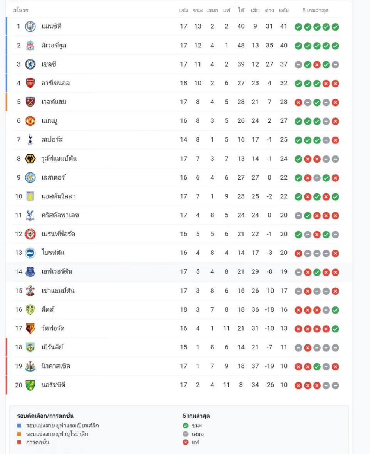The image size is (370, 454).
Task: Click Norwich's first red loss result icon
Action: (x=298, y=385)
